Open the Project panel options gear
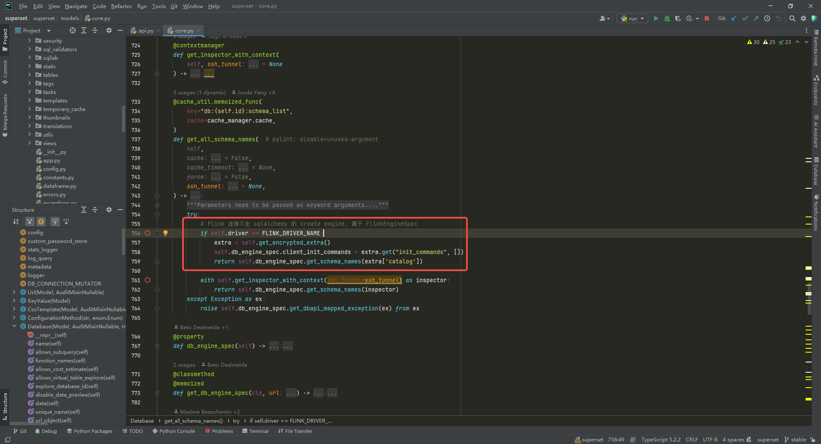Screen dimensions: 821x444 click(x=109, y=30)
